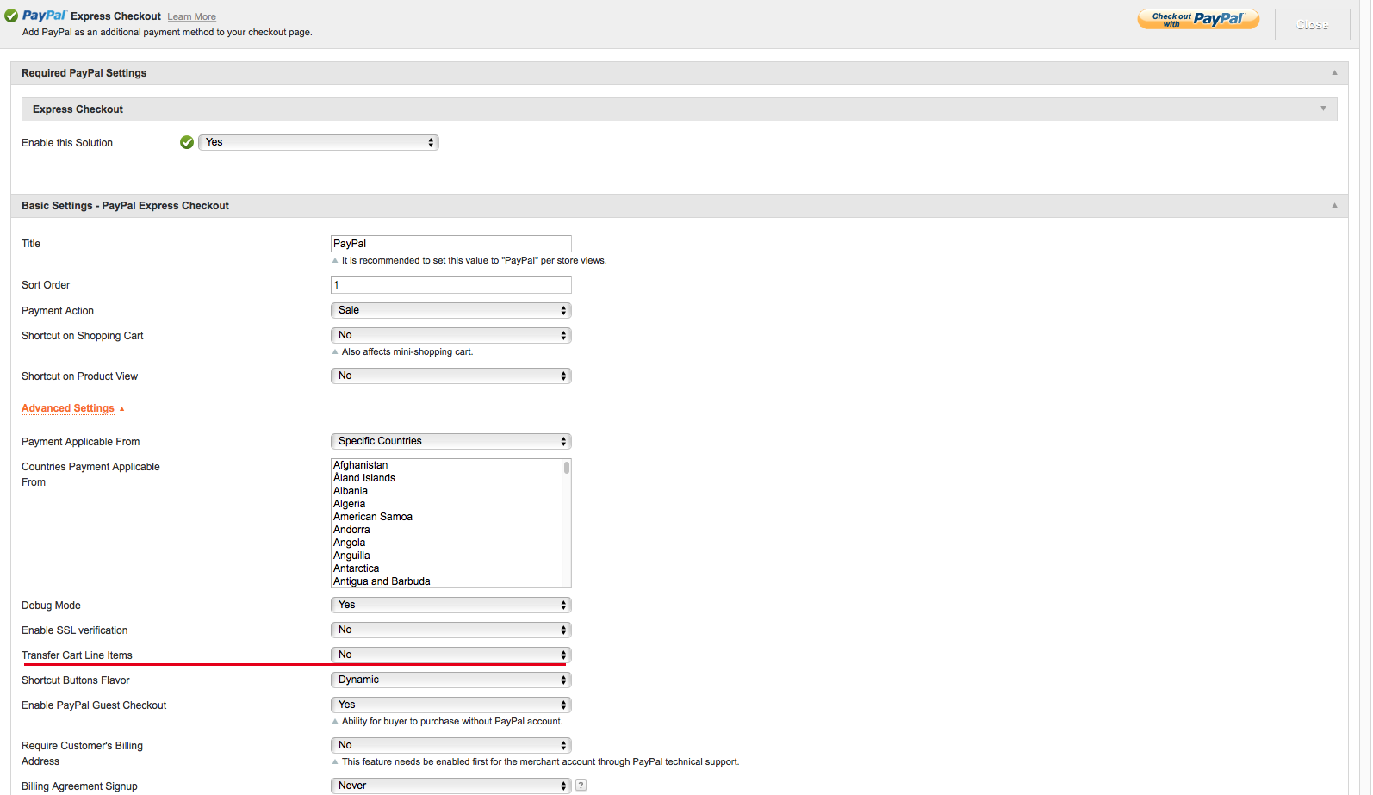Open the Payment Applicable From dropdown
The height and width of the screenshot is (795, 1373).
(451, 441)
